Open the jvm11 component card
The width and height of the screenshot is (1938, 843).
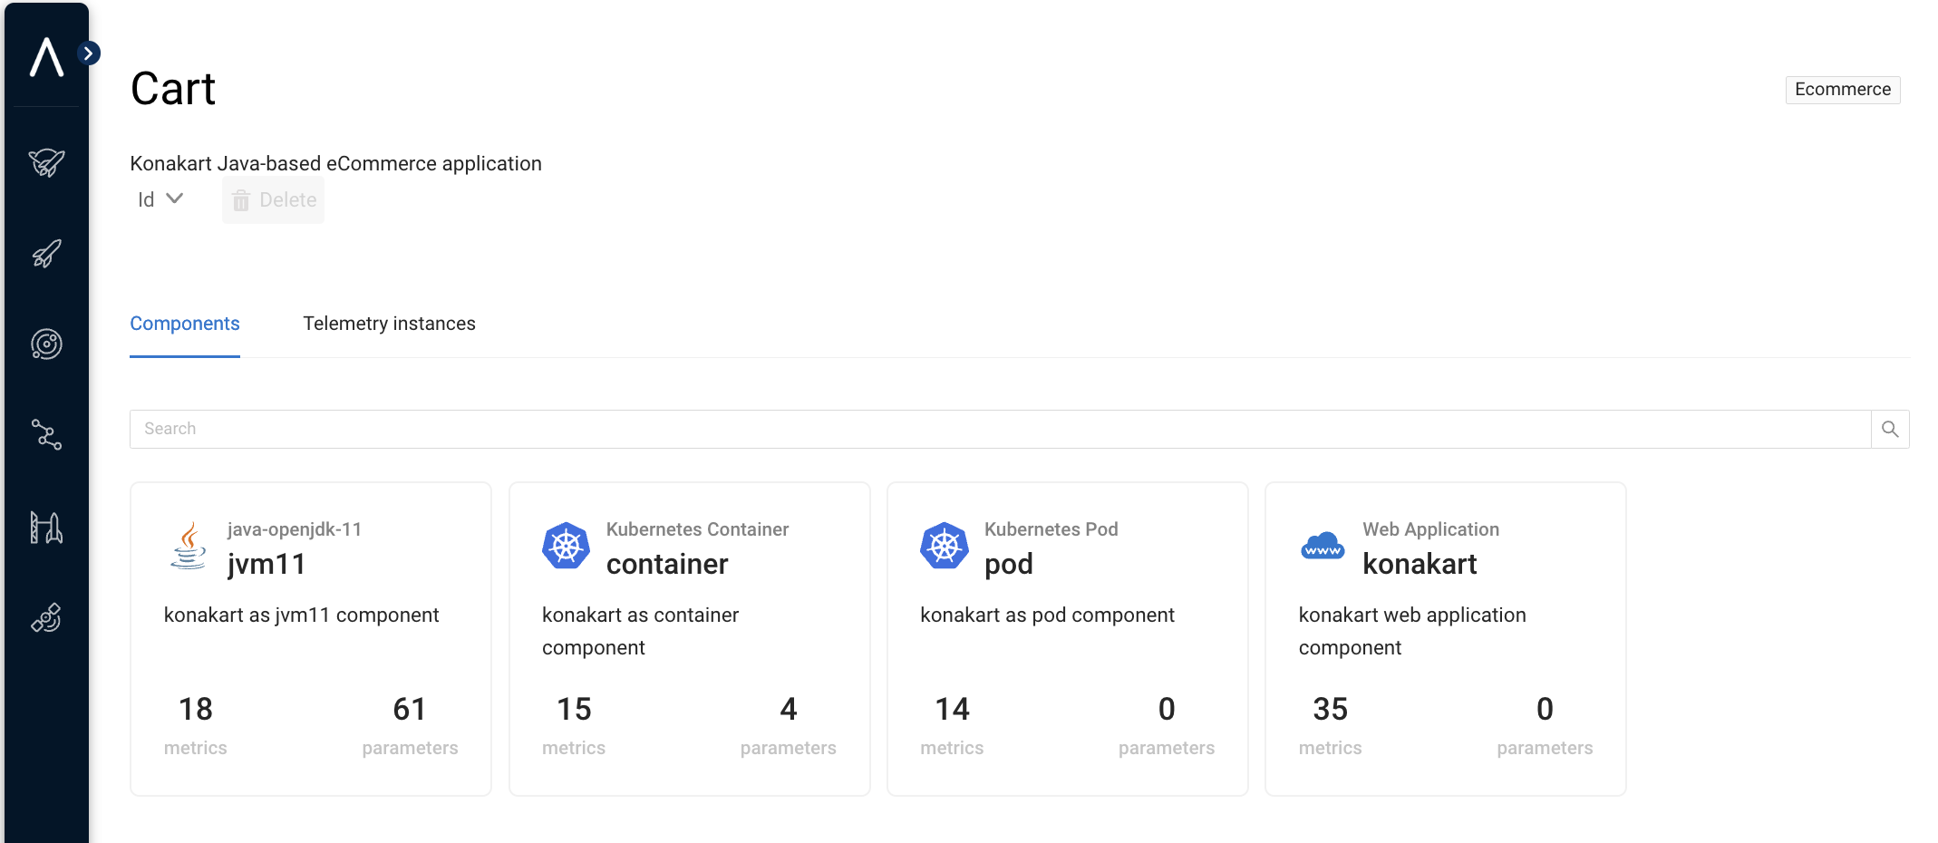(x=311, y=638)
